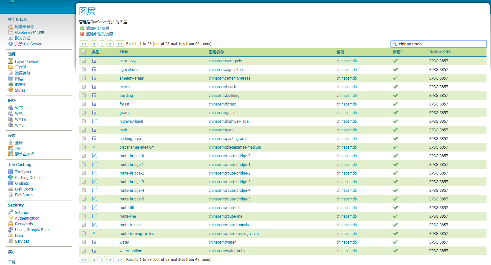Click EPSG:3857 value in beach row

coord(439,87)
